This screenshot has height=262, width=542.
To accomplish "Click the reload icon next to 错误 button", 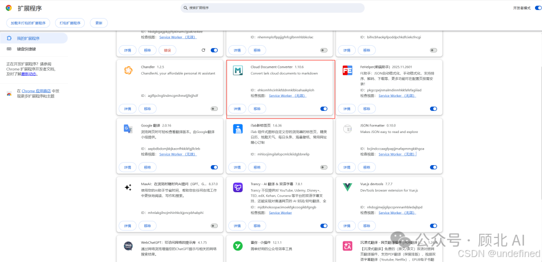I will (x=203, y=50).
